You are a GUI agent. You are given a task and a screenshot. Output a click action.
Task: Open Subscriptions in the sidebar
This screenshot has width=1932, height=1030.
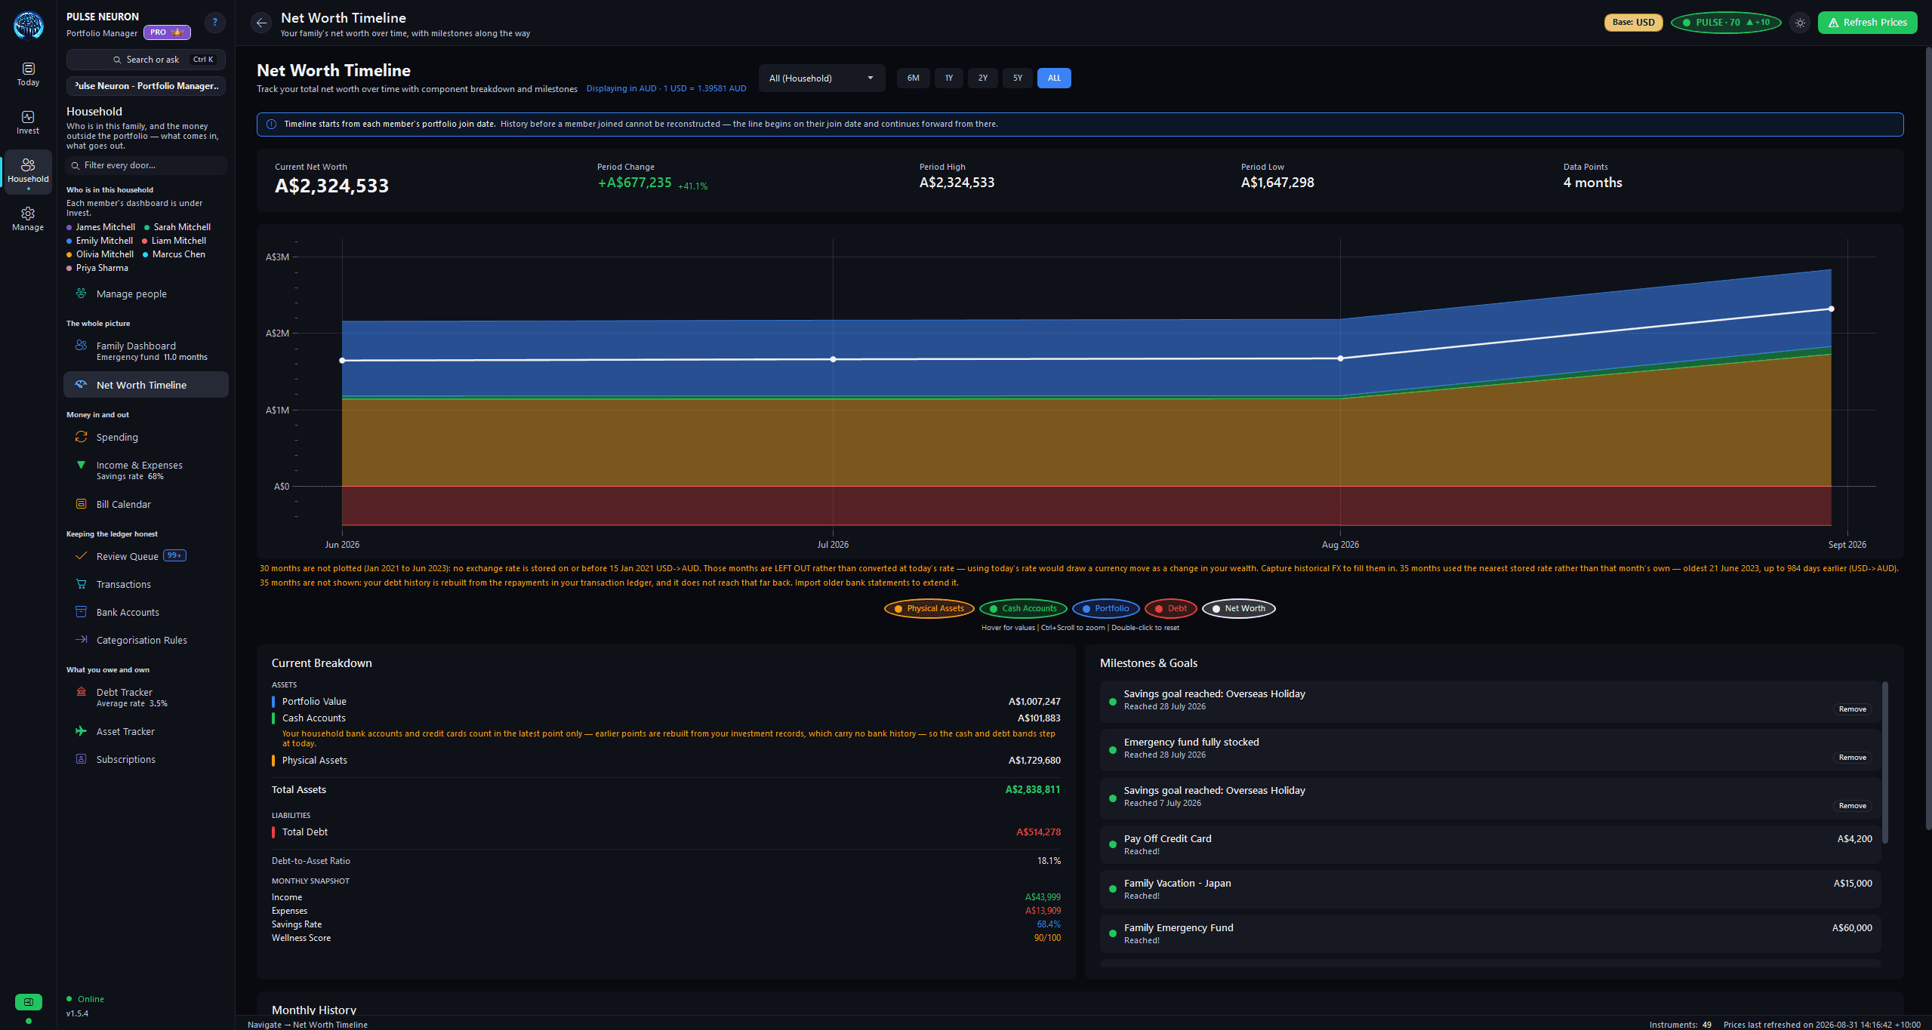[146, 759]
